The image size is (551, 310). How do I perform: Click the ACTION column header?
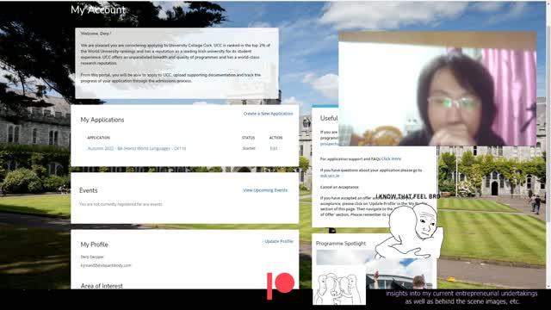point(275,138)
